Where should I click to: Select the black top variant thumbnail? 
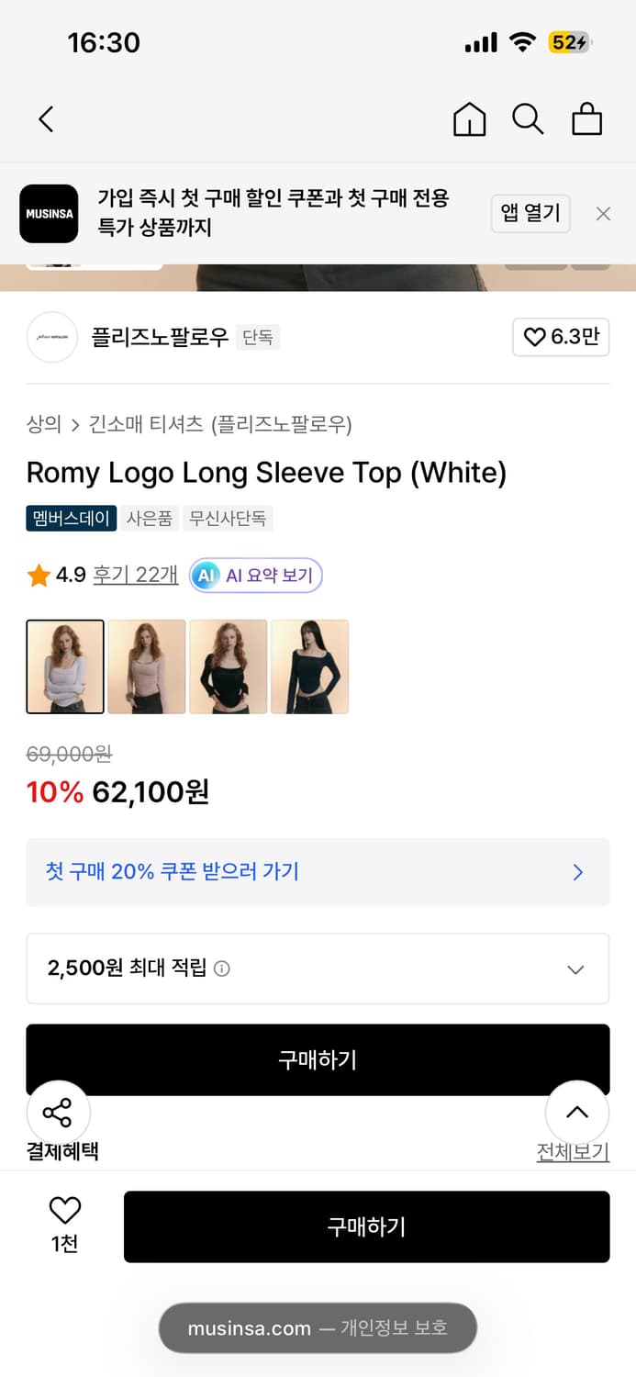pyautogui.click(x=228, y=666)
